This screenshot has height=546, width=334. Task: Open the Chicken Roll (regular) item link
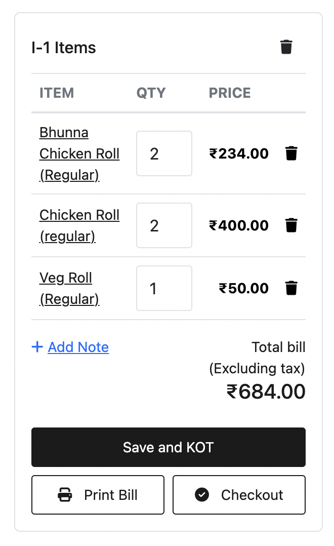(79, 225)
